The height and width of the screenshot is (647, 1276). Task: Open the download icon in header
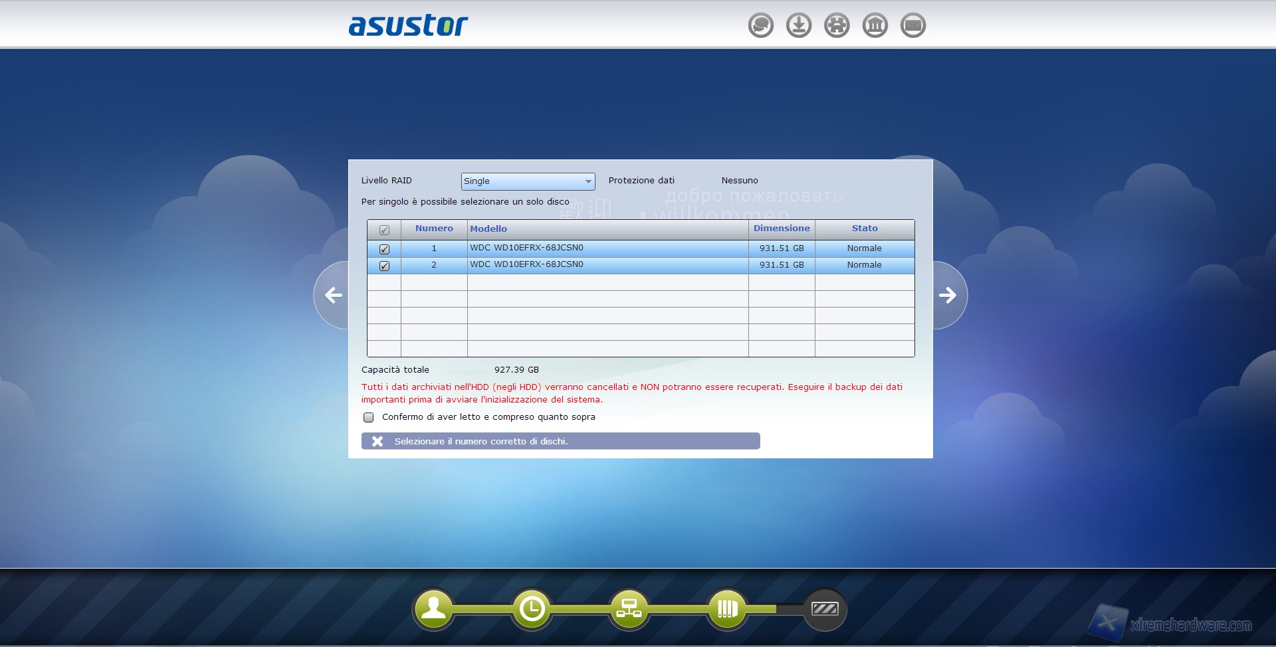coord(798,26)
